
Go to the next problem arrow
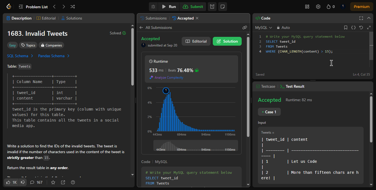(x=64, y=7)
